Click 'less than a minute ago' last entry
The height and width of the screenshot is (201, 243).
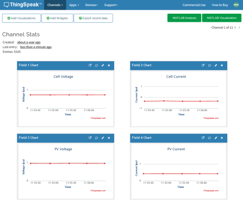coord(36,47)
